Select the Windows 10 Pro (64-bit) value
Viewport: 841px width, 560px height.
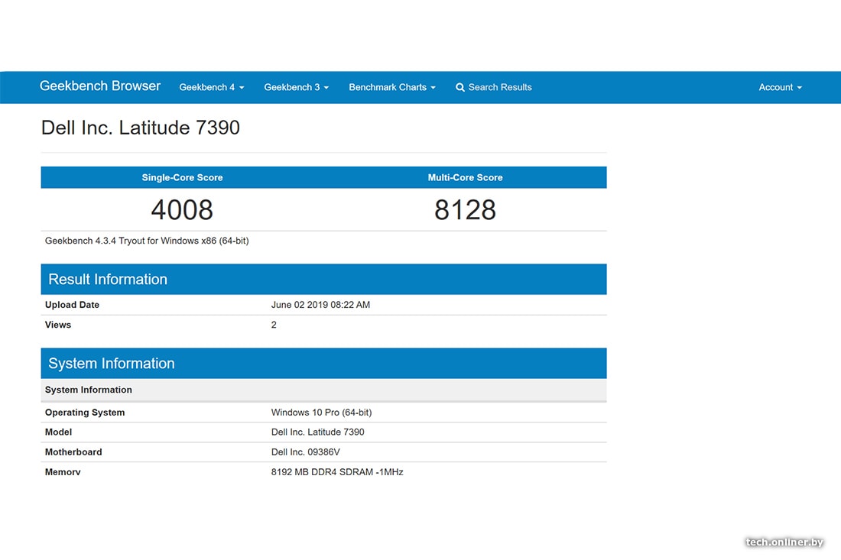pos(321,412)
